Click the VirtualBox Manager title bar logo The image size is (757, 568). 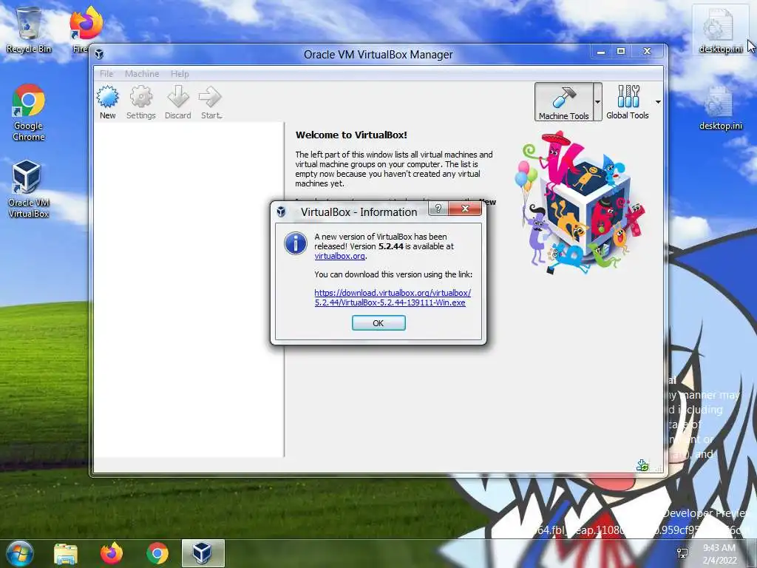100,54
